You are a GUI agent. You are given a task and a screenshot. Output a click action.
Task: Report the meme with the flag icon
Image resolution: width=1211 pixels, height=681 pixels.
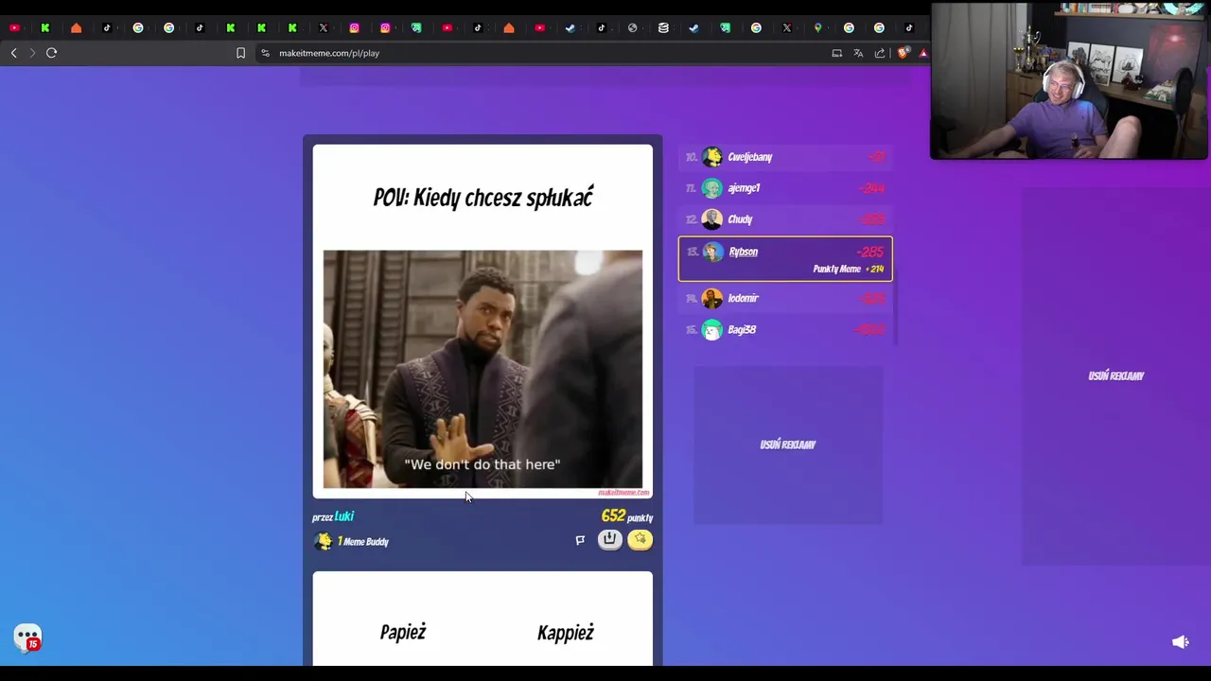pos(580,540)
